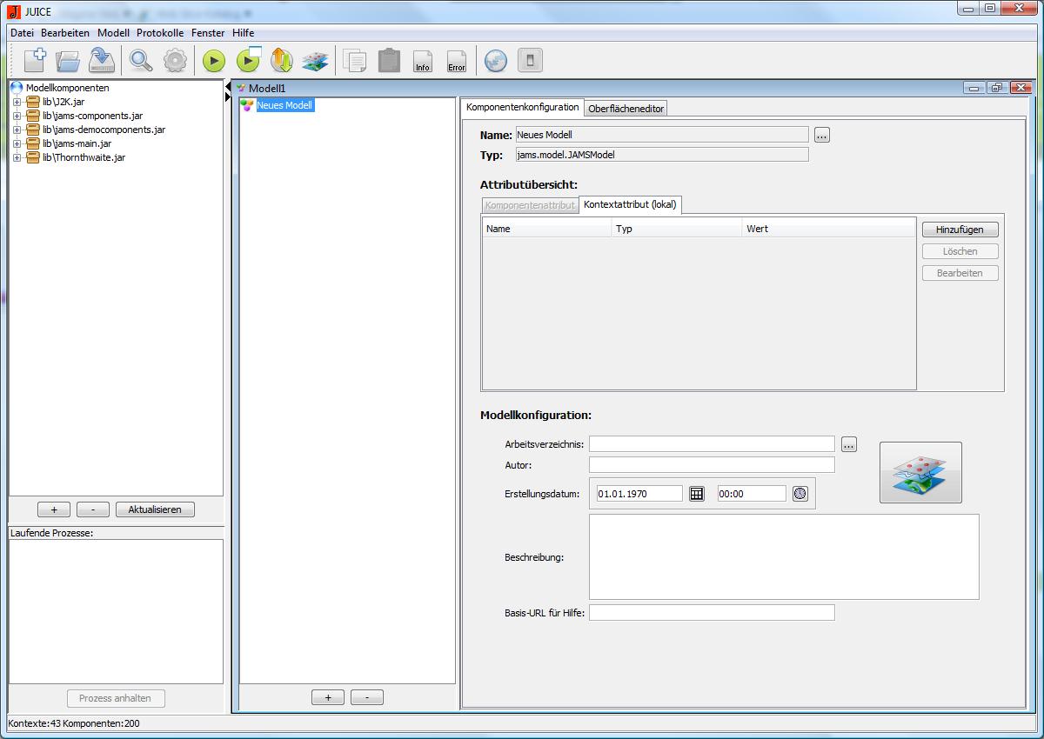The image size is (1044, 739).
Task: Click the Arbeitsverzeichnis input field
Action: pos(711,444)
